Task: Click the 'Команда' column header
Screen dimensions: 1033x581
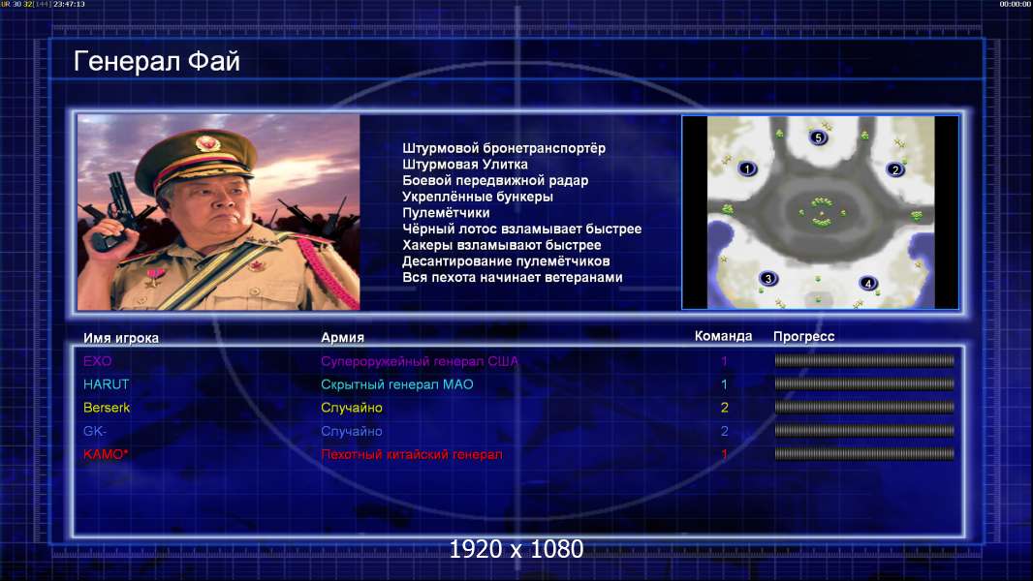Action: (723, 336)
